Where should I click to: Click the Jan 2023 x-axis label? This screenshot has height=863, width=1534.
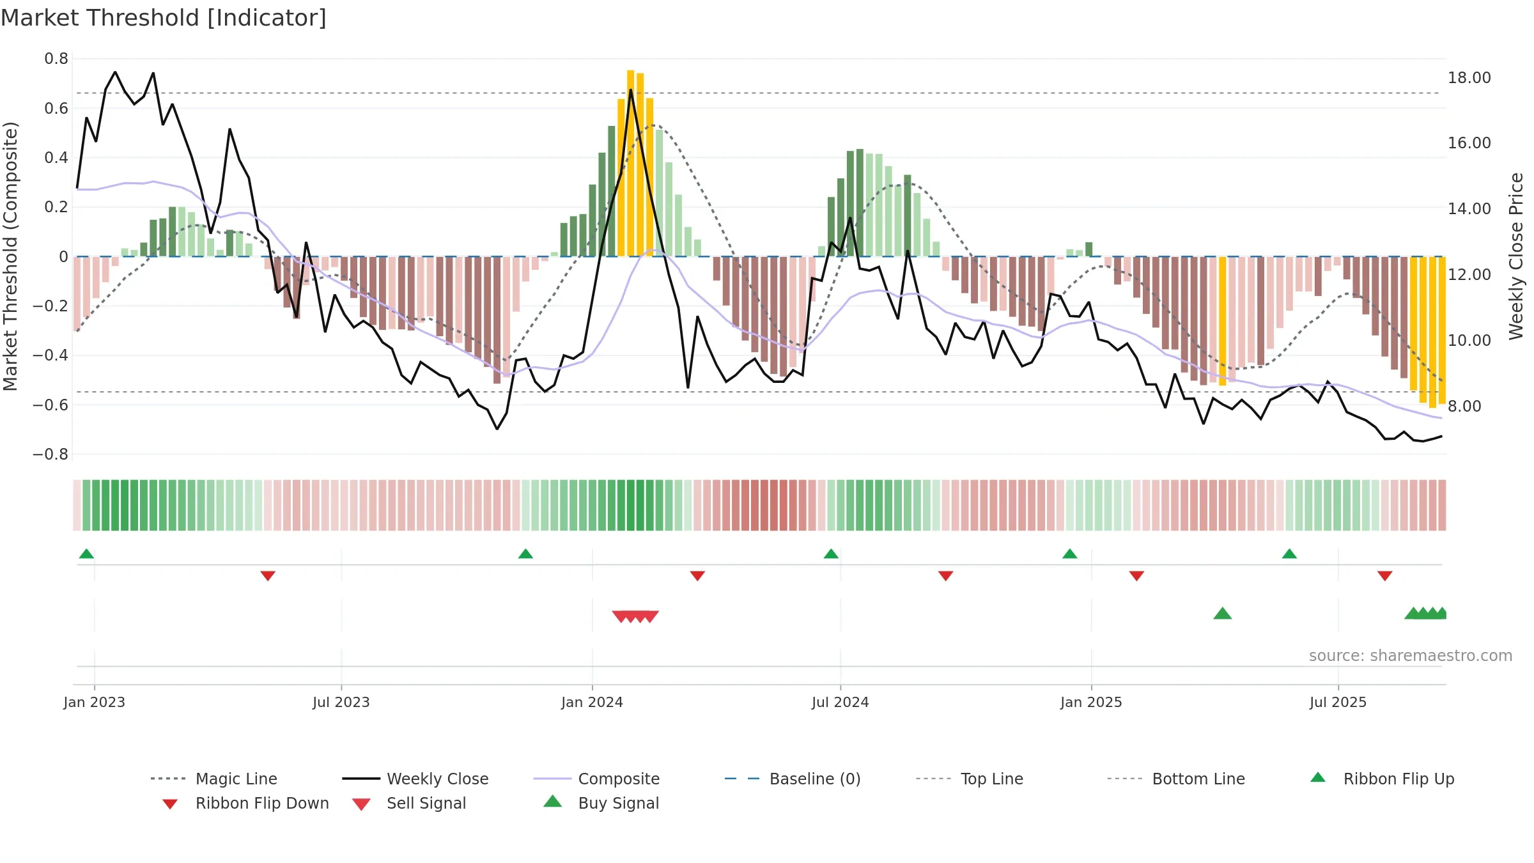tap(95, 702)
